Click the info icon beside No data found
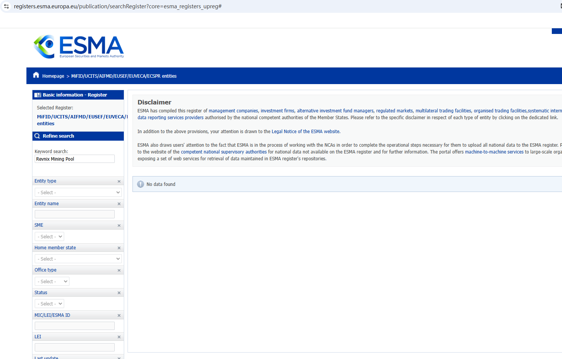The image size is (562, 359). pos(140,184)
